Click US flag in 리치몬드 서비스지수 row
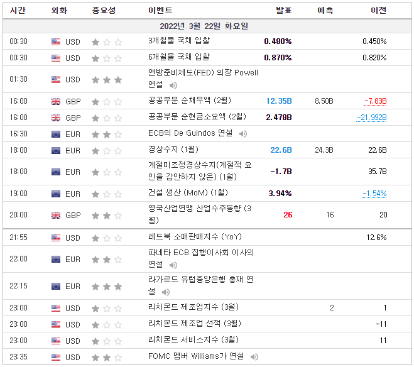414x367 pixels. point(56,341)
